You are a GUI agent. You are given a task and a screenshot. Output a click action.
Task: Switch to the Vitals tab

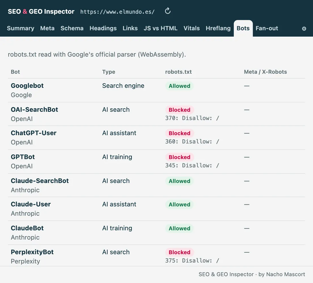tap(191, 28)
